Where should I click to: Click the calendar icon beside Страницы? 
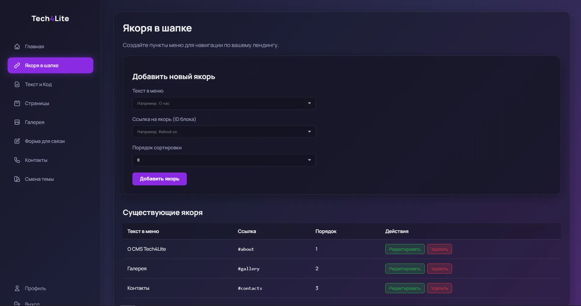click(17, 103)
